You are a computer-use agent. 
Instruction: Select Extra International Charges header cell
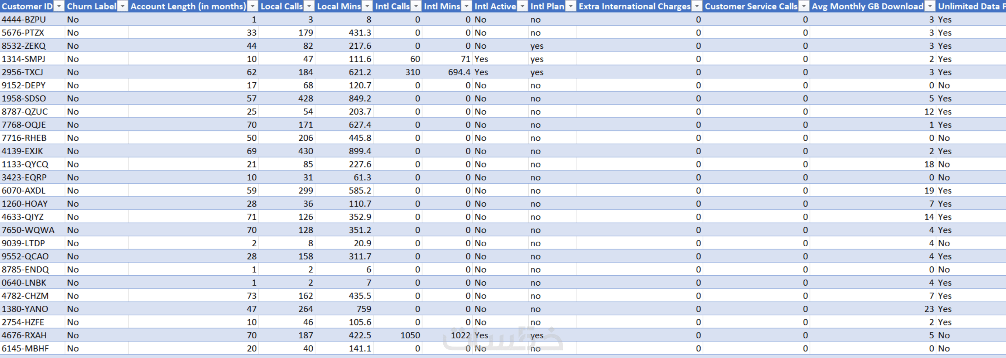point(639,6)
